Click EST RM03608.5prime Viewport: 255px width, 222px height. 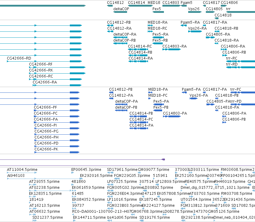(x=236, y=170)
